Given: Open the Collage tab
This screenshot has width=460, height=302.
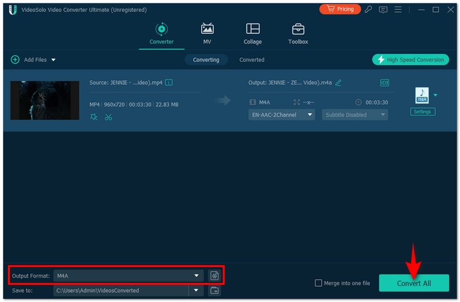Looking at the screenshot, I should (x=252, y=34).
